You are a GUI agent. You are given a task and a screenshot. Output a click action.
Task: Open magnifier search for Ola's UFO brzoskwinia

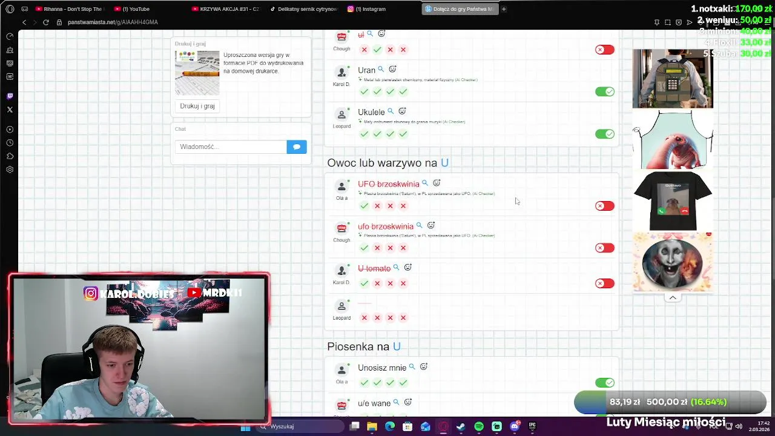pyautogui.click(x=425, y=183)
